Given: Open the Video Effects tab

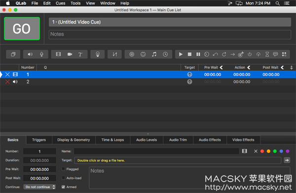Looking at the screenshot, I should (243, 140).
